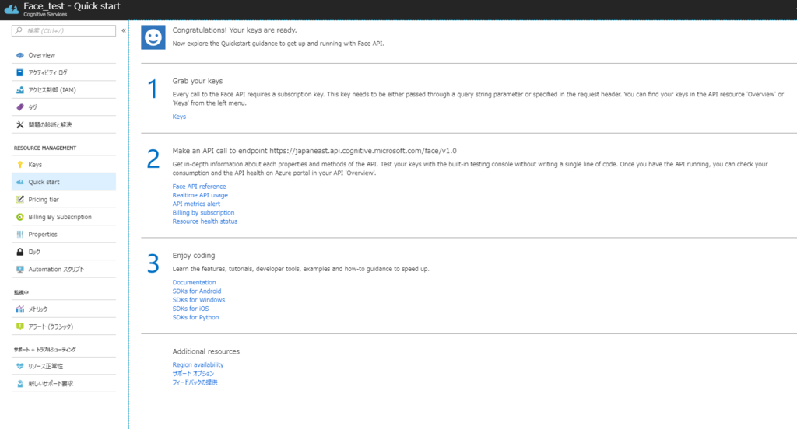Viewport: 797px width, 429px height.
Task: Open the Support options link under Additional resources
Action: coord(193,373)
